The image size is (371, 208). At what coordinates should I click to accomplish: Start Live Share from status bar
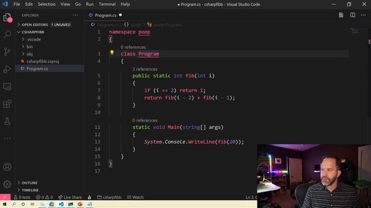tap(70, 197)
